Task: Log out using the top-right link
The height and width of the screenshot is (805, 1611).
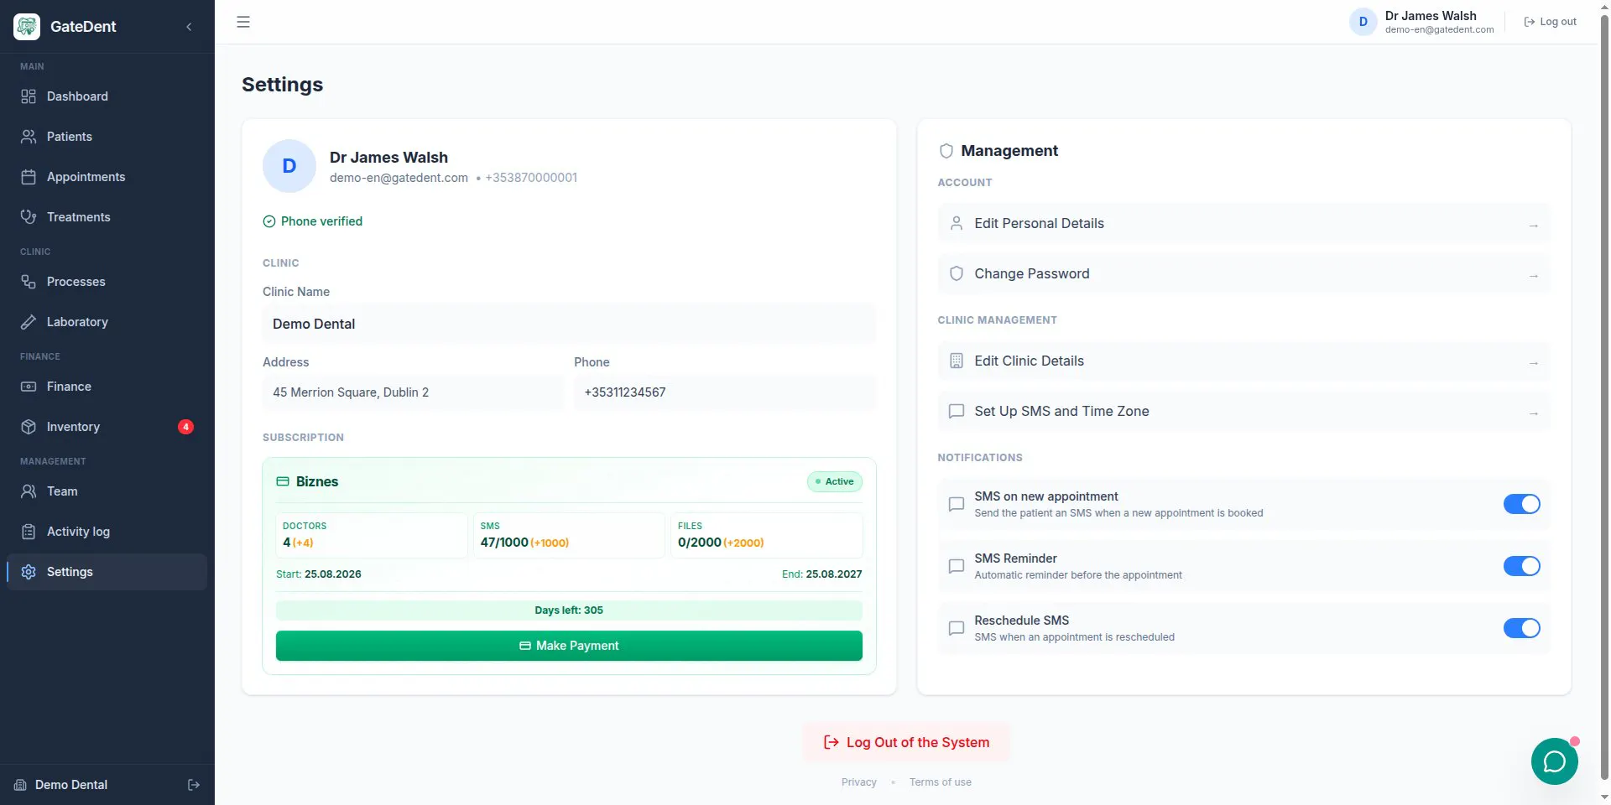Action: [x=1550, y=22]
